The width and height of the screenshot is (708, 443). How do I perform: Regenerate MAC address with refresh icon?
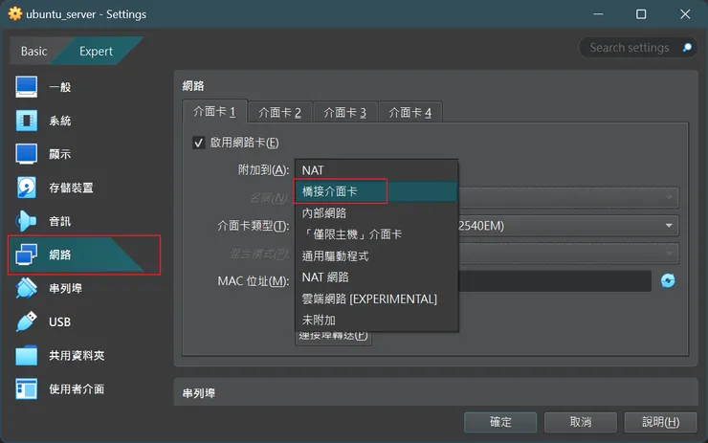click(x=668, y=281)
